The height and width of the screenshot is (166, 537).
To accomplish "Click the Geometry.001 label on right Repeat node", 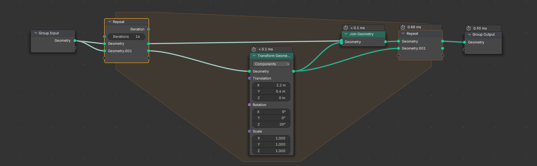I will 414,48.
